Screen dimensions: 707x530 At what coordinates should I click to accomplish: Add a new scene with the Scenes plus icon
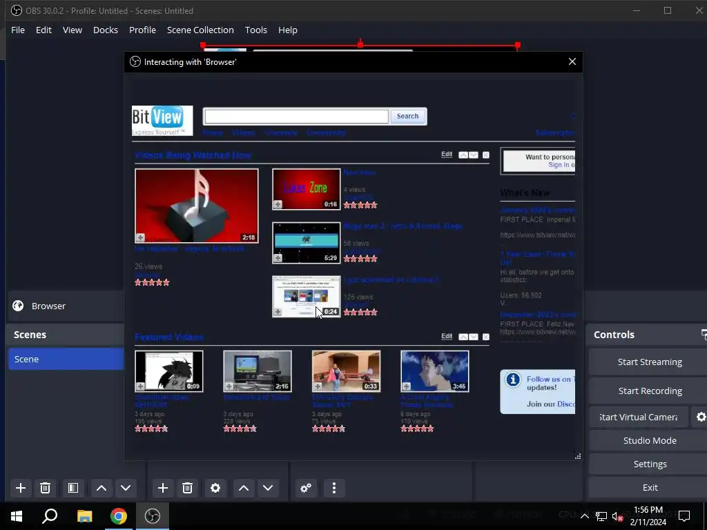tap(20, 488)
